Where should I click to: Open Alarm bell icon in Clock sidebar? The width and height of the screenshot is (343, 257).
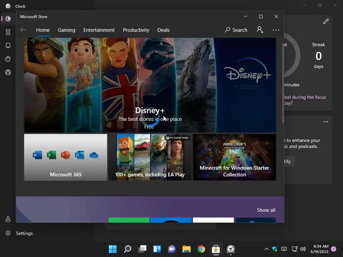click(8, 46)
